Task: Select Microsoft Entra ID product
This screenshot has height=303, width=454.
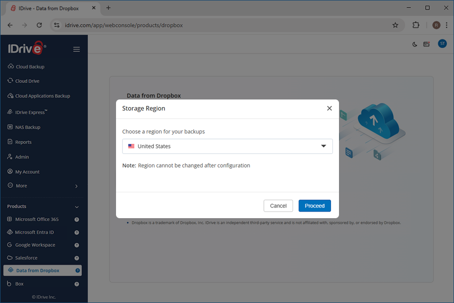Action: (31, 232)
